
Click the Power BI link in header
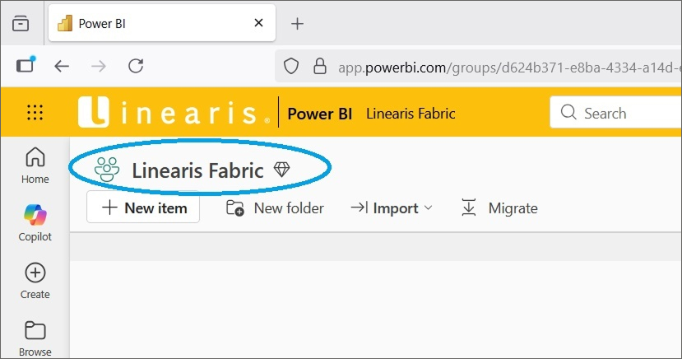click(320, 114)
